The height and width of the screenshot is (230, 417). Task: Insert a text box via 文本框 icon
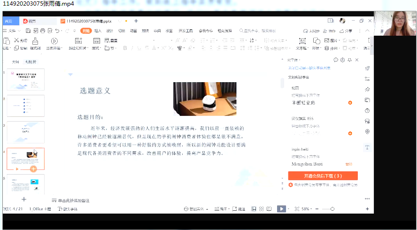point(302,41)
